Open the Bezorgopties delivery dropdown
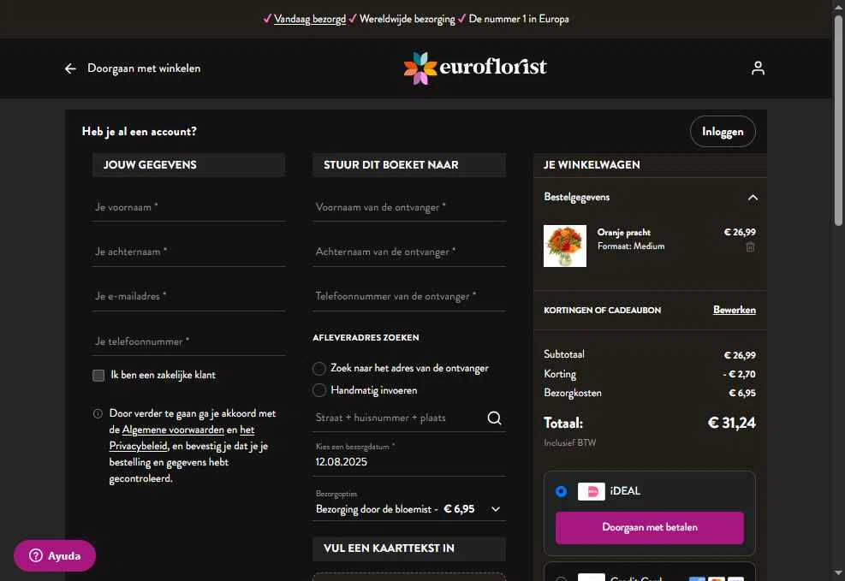 coord(408,509)
